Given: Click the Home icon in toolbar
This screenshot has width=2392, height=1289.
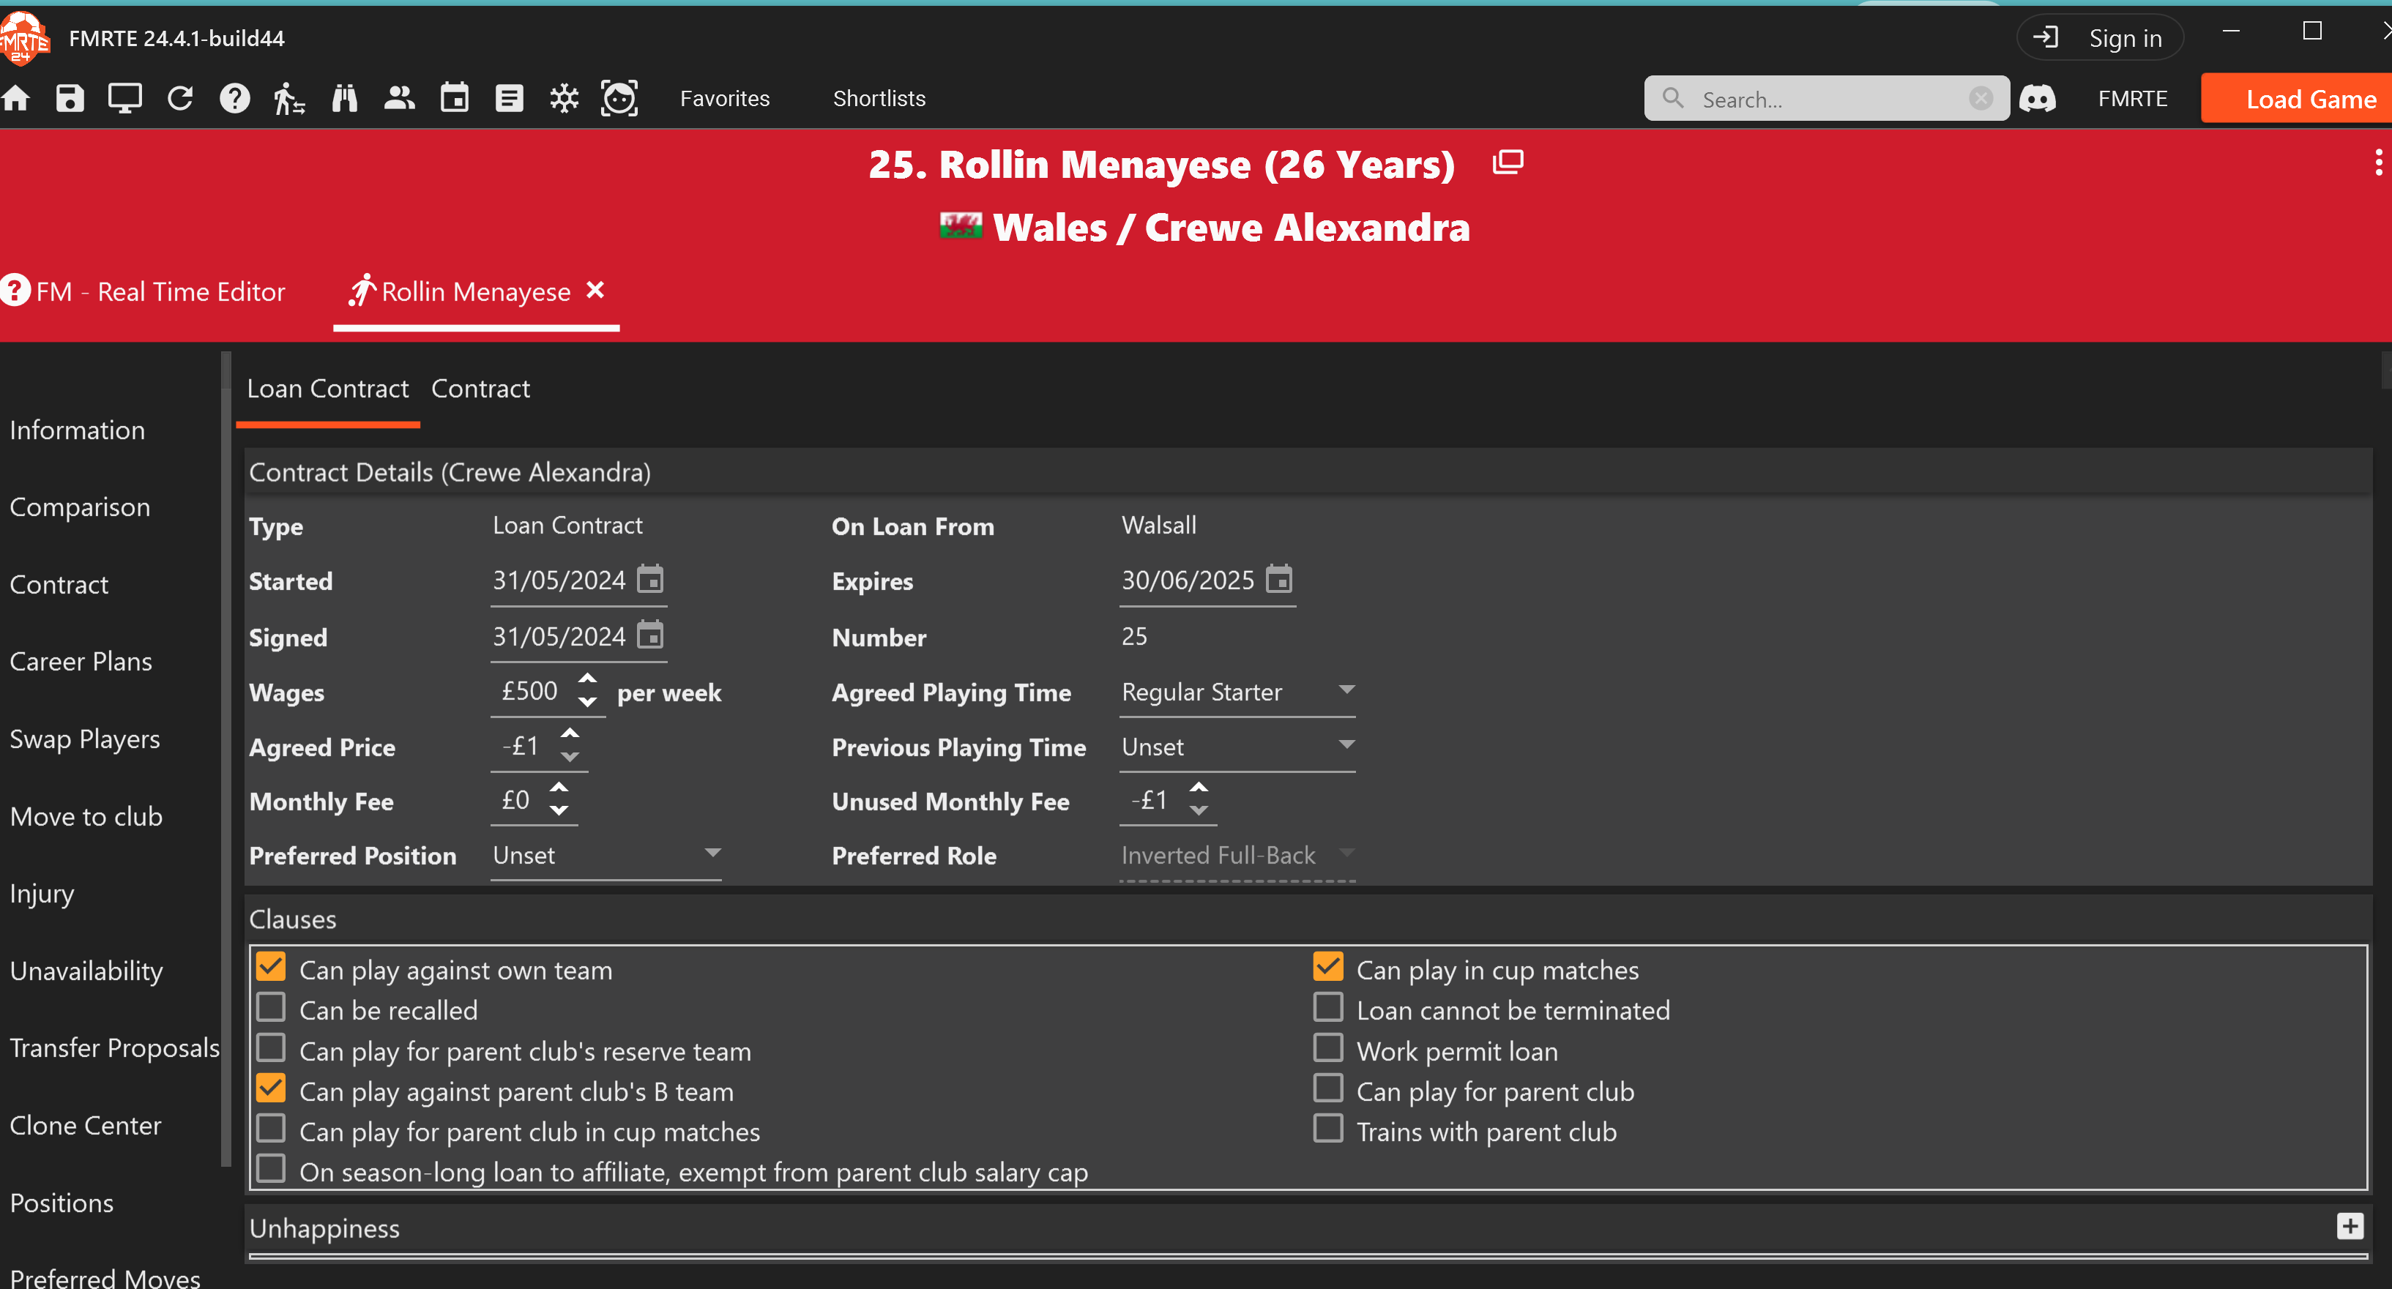Looking at the screenshot, I should (x=16, y=98).
